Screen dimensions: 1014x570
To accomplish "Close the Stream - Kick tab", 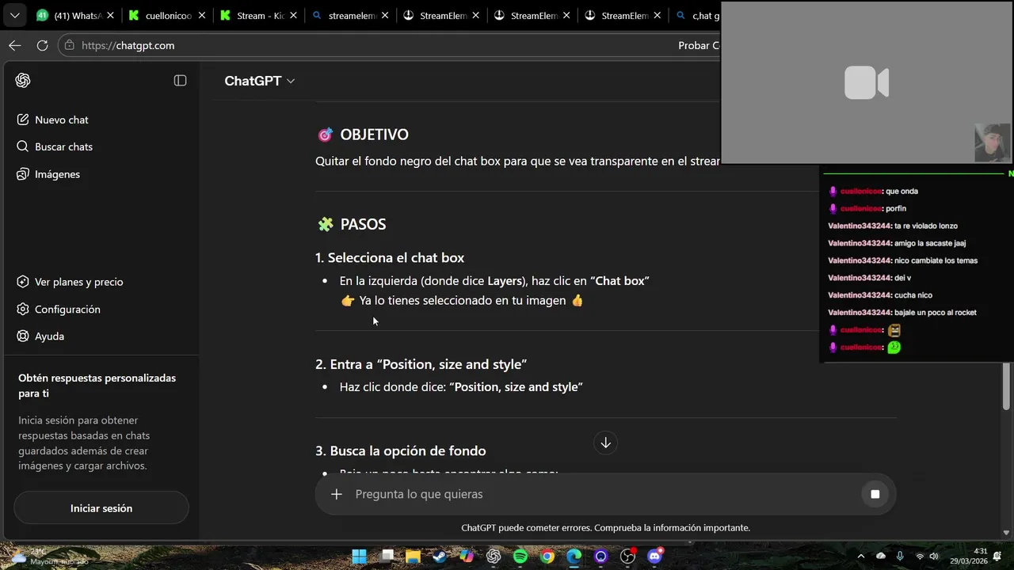I will [293, 15].
